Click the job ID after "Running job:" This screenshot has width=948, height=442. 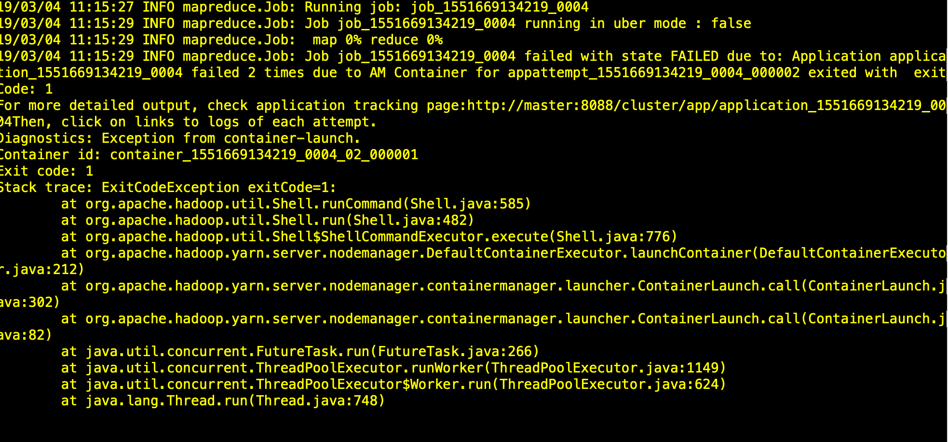tap(499, 7)
